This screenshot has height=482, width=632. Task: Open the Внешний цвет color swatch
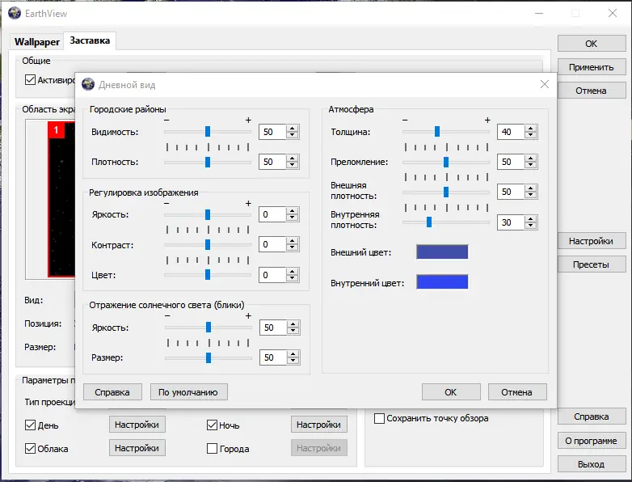pyautogui.click(x=442, y=252)
